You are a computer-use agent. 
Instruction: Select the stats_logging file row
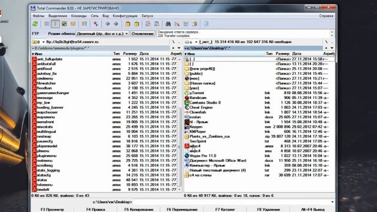[105, 170]
